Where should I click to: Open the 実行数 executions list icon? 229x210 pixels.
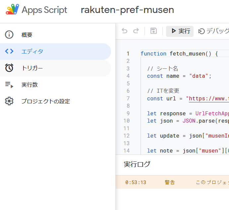point(9,85)
